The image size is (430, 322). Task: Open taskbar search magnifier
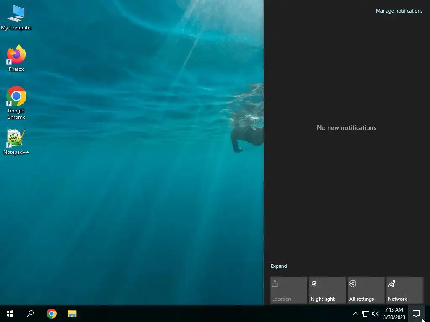click(30, 314)
